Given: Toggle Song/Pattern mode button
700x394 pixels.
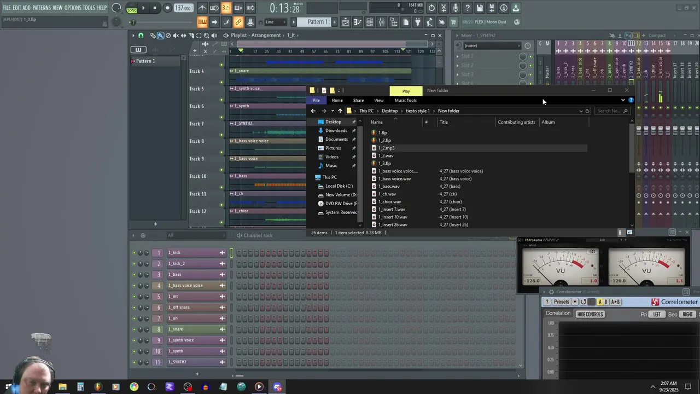Looking at the screenshot, I should tap(132, 8).
